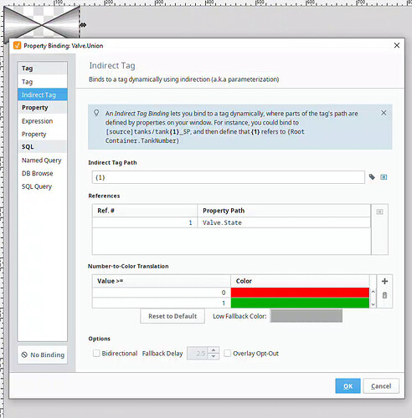Click the property picker icon next to the References table
412x418 pixels.
379,212
